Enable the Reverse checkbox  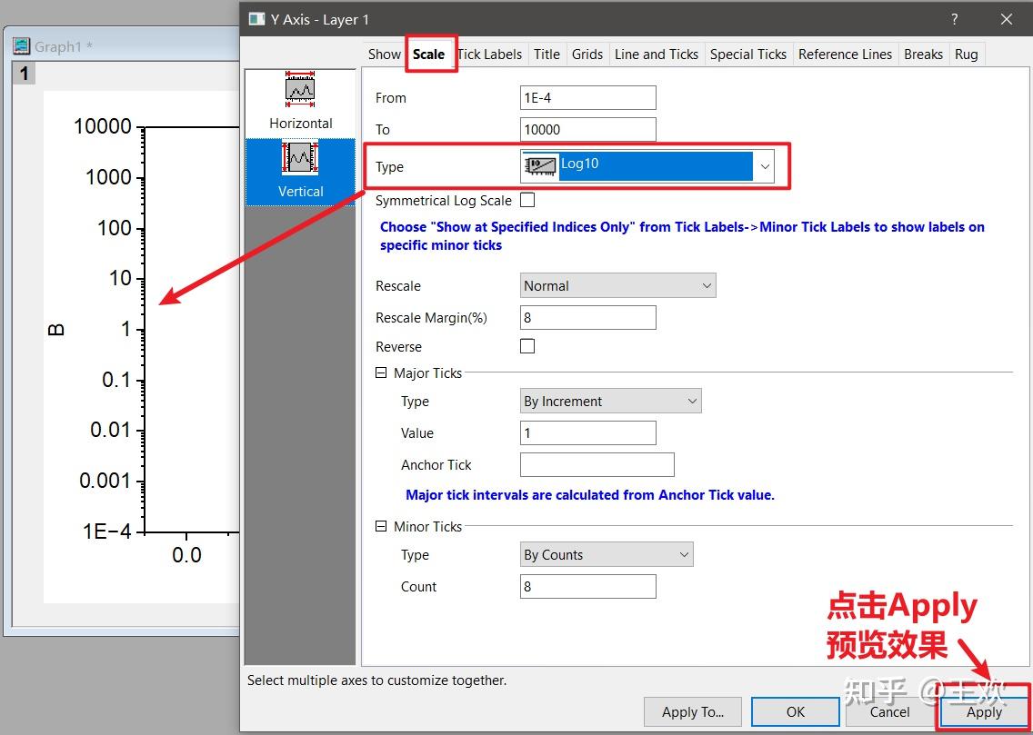click(x=527, y=346)
